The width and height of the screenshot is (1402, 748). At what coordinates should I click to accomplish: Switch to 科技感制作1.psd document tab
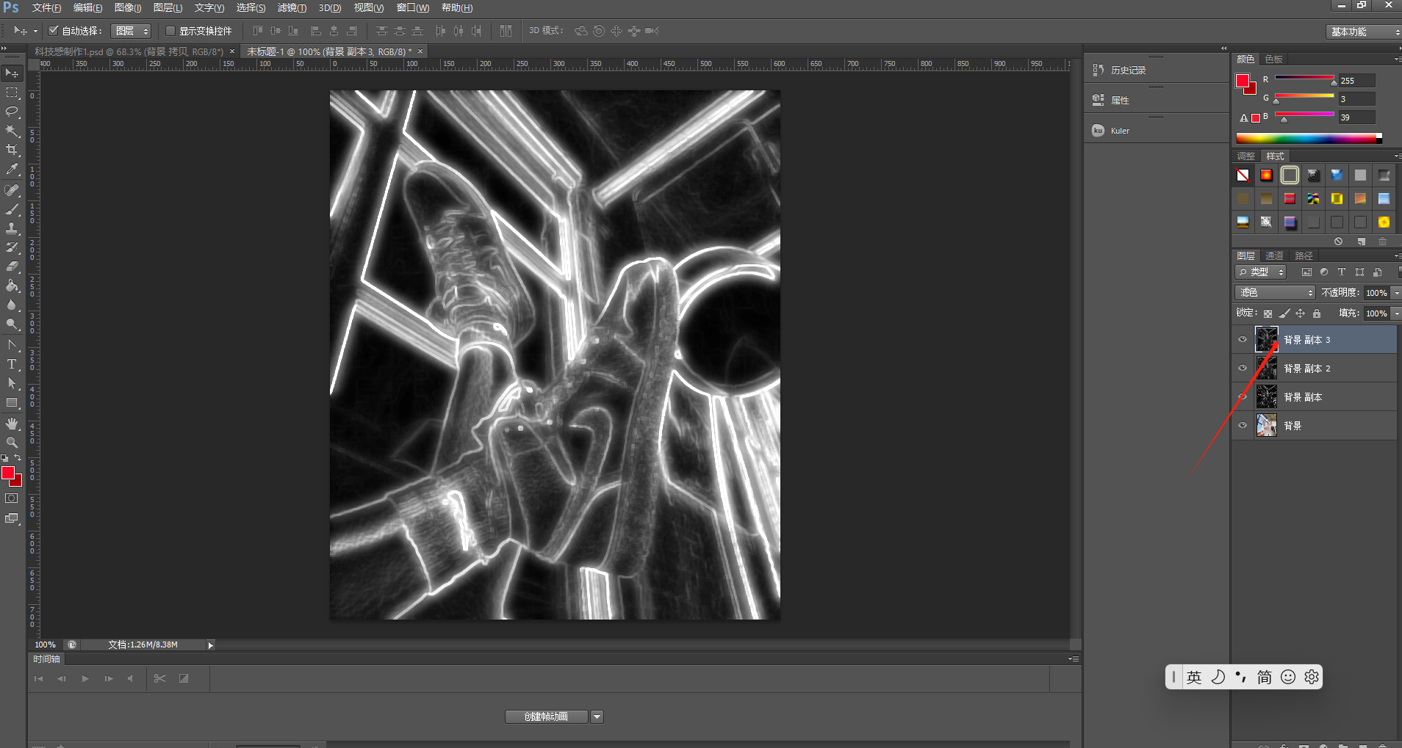click(x=129, y=51)
